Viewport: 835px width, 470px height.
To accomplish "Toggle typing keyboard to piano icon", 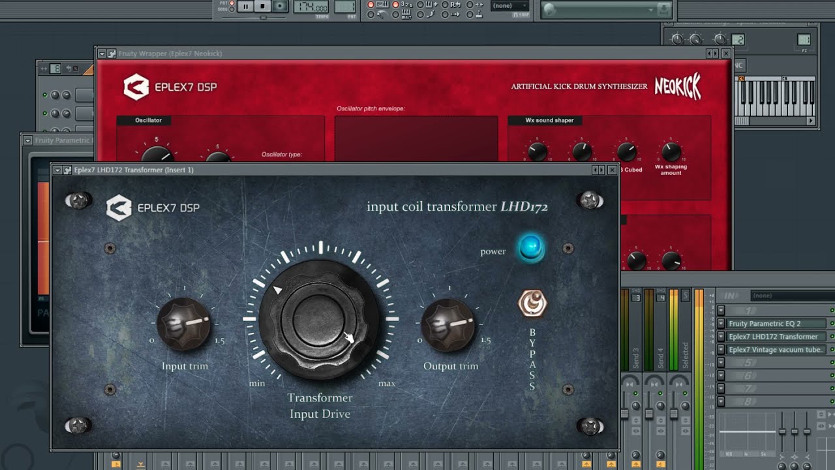I will 383,4.
